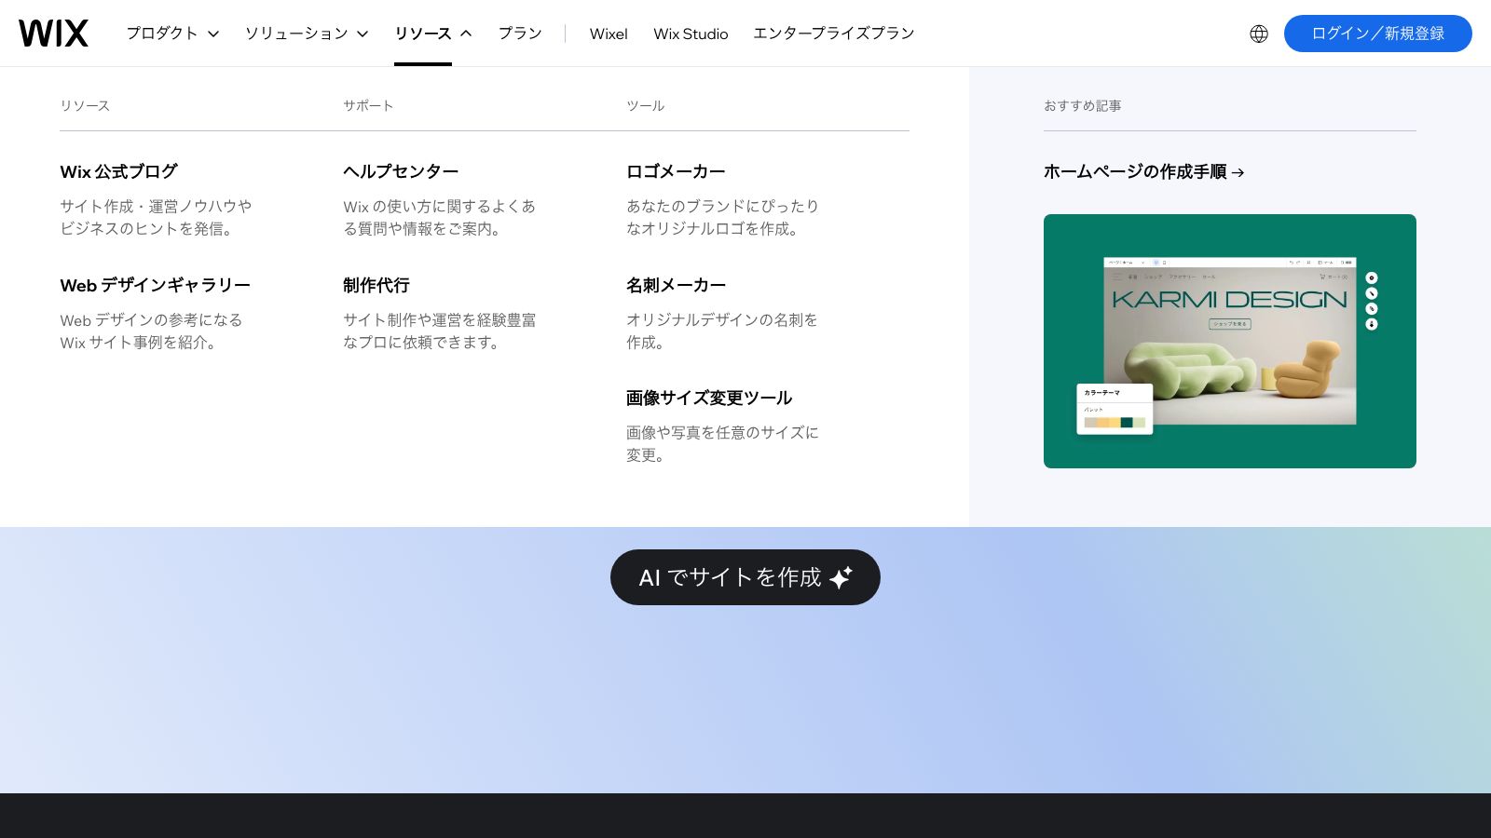
Task: Click the 画像や写真を任意のサイズ description
Action: [x=722, y=443]
